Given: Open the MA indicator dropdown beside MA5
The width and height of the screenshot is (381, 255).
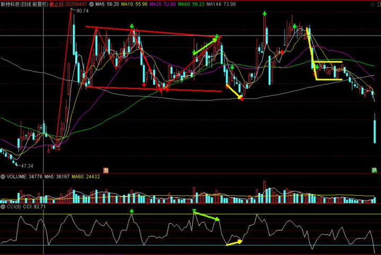Looking at the screenshot, I should click(91, 4).
